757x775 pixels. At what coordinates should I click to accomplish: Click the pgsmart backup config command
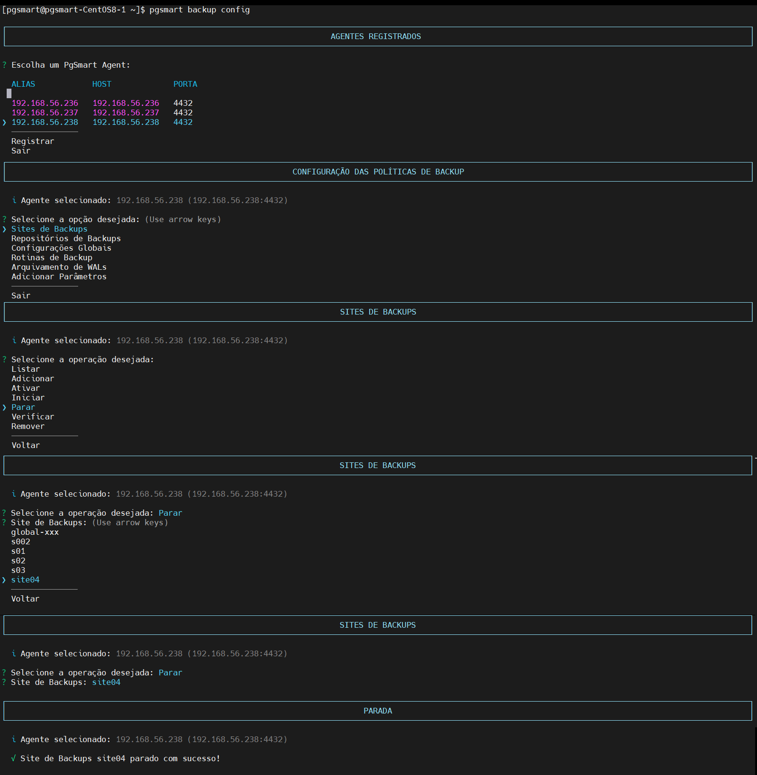point(200,10)
